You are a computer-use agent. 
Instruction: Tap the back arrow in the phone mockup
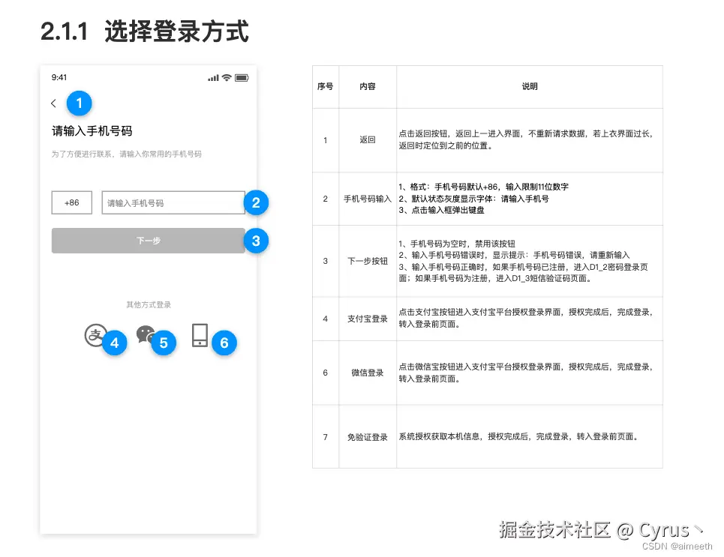coord(53,103)
